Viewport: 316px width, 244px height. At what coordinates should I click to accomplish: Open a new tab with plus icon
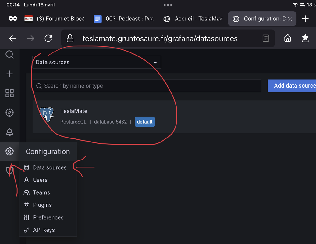[x=305, y=19]
